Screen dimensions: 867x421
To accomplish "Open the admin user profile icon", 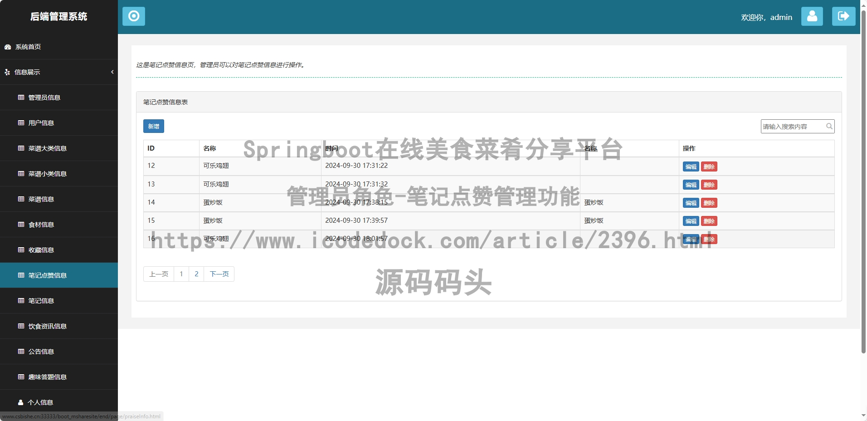I will click(812, 16).
